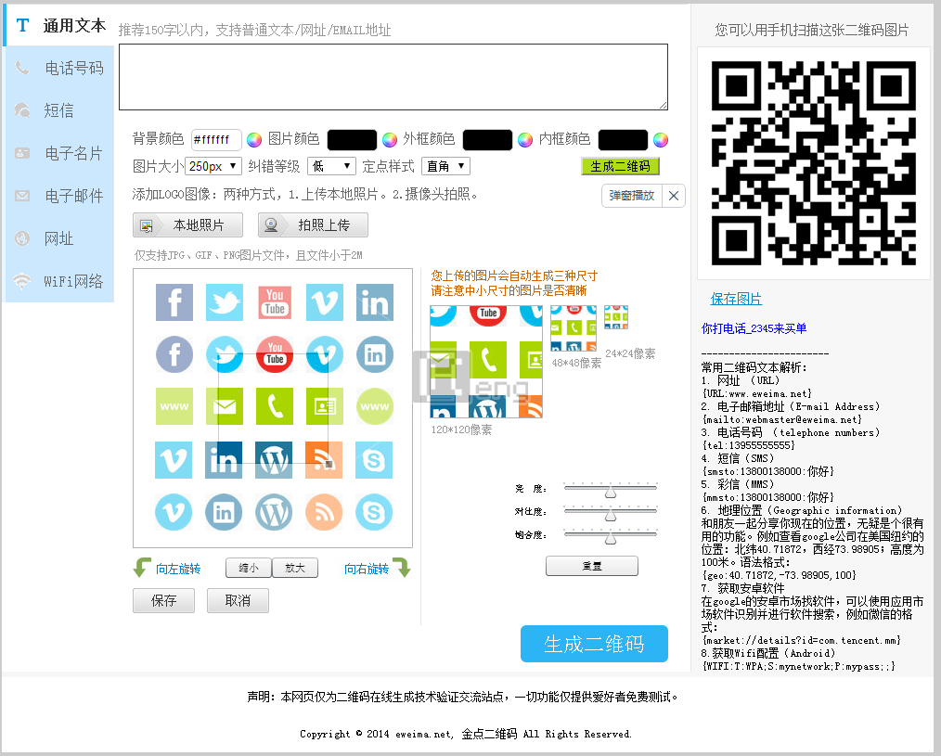Click the phone handset sidebar icon
Image resolution: width=941 pixels, height=756 pixels.
point(22,68)
